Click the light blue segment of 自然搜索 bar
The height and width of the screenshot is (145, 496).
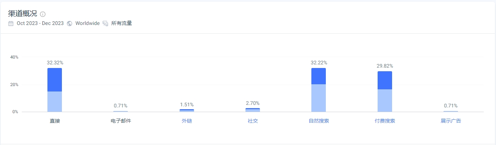319,98
